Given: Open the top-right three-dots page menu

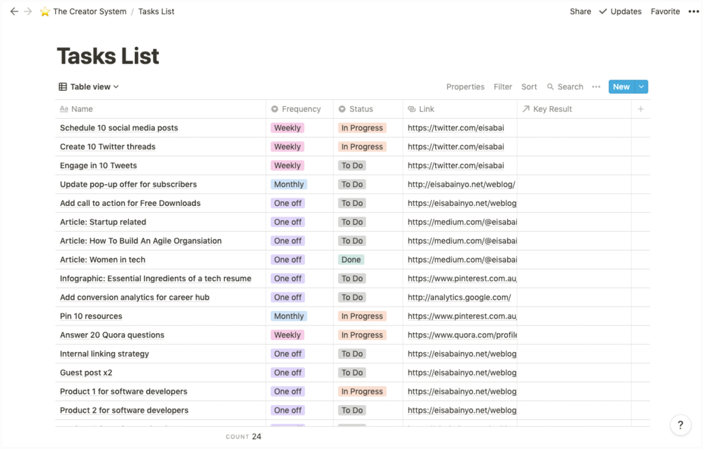Looking at the screenshot, I should pos(693,11).
